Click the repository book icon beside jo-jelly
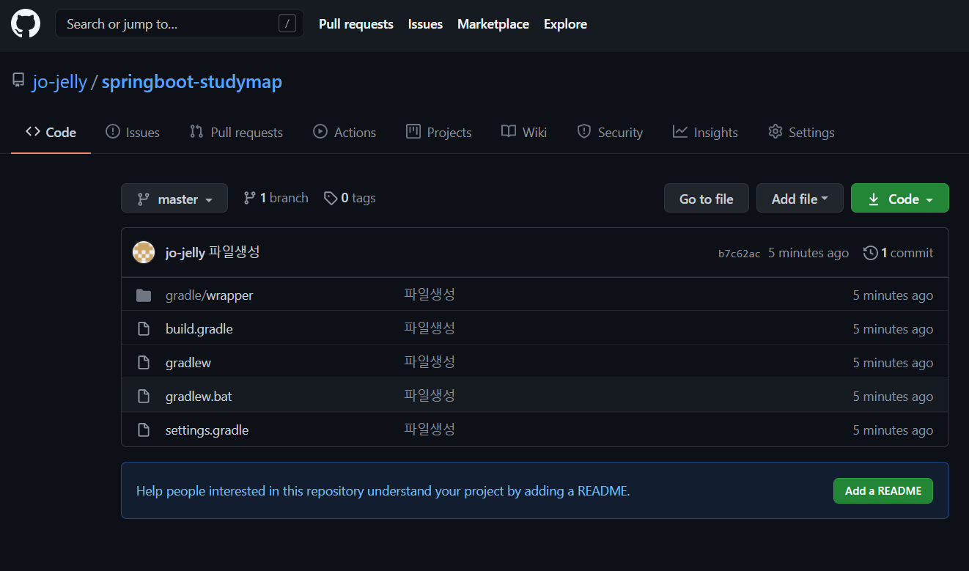 (x=18, y=81)
